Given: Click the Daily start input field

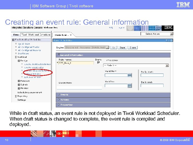Looking at the screenshot, I should 152,75.
